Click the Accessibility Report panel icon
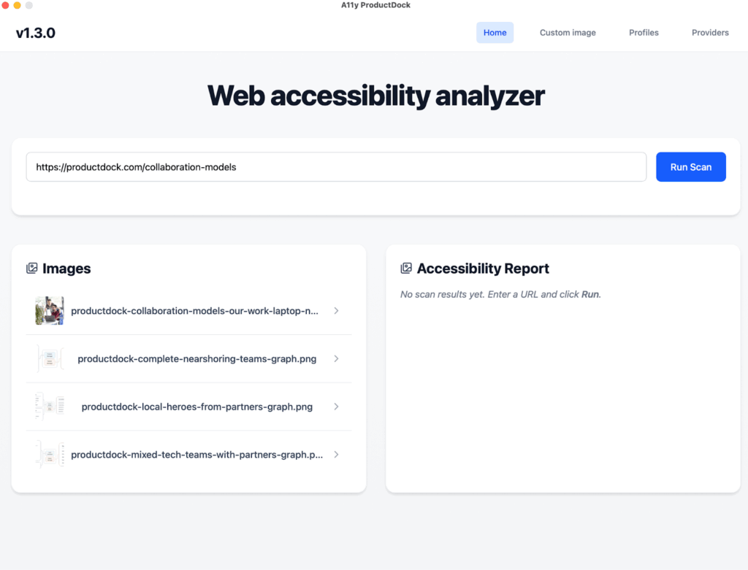 click(406, 268)
